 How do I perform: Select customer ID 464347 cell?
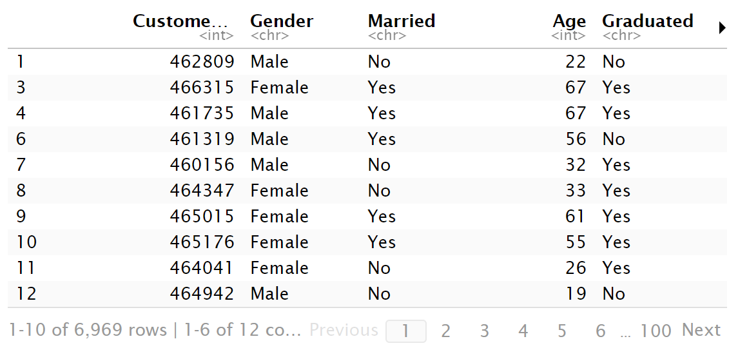tap(202, 191)
